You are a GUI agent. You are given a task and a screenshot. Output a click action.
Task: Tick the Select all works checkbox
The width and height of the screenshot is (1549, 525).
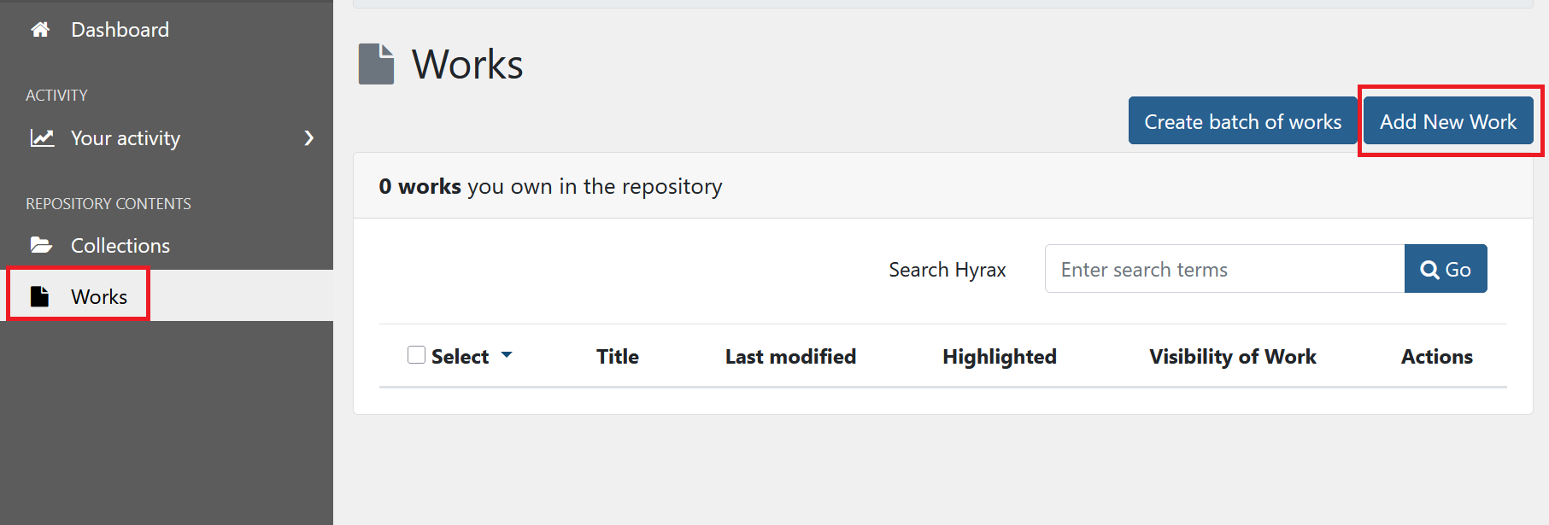416,355
